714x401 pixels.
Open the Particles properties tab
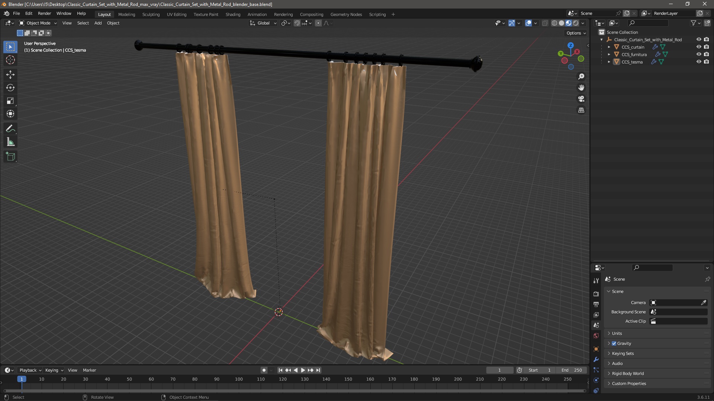coord(596,370)
